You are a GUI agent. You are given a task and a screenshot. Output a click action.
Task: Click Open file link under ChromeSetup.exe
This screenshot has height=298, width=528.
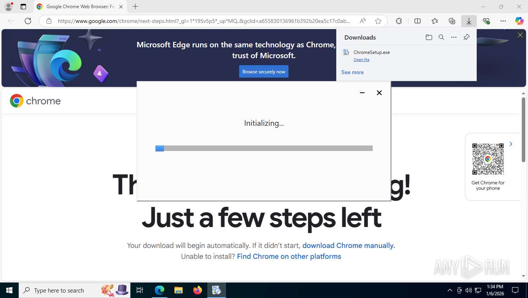(361, 60)
